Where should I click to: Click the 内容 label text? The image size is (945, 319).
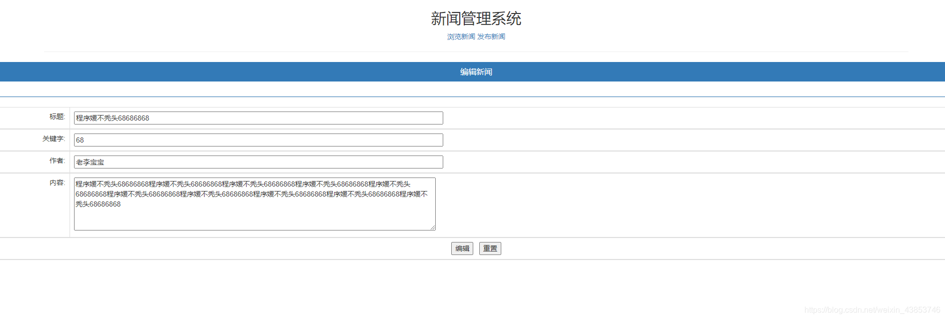(57, 182)
